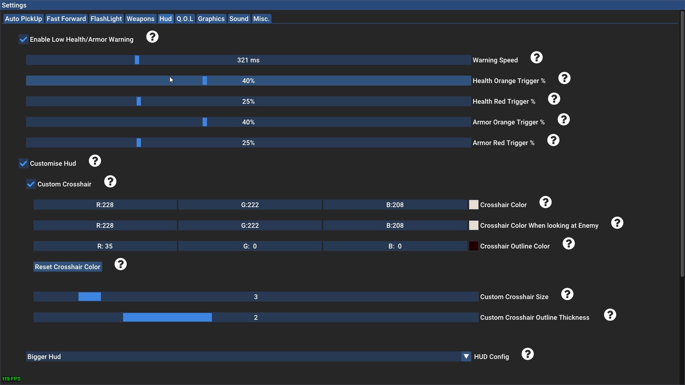Screen dimensions: 685x385
Task: Open the Weapons settings tab
Action: [x=140, y=19]
